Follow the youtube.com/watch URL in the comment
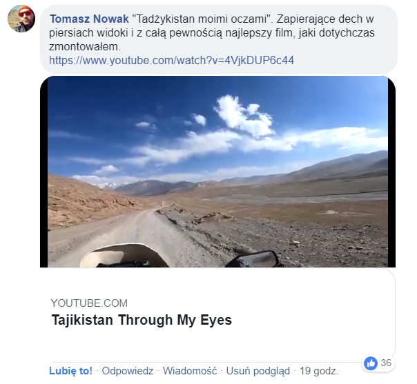The height and width of the screenshot is (384, 417). pos(171,60)
